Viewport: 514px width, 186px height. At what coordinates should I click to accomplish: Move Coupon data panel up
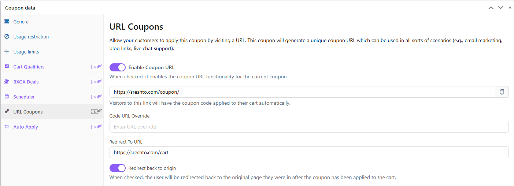pyautogui.click(x=491, y=8)
